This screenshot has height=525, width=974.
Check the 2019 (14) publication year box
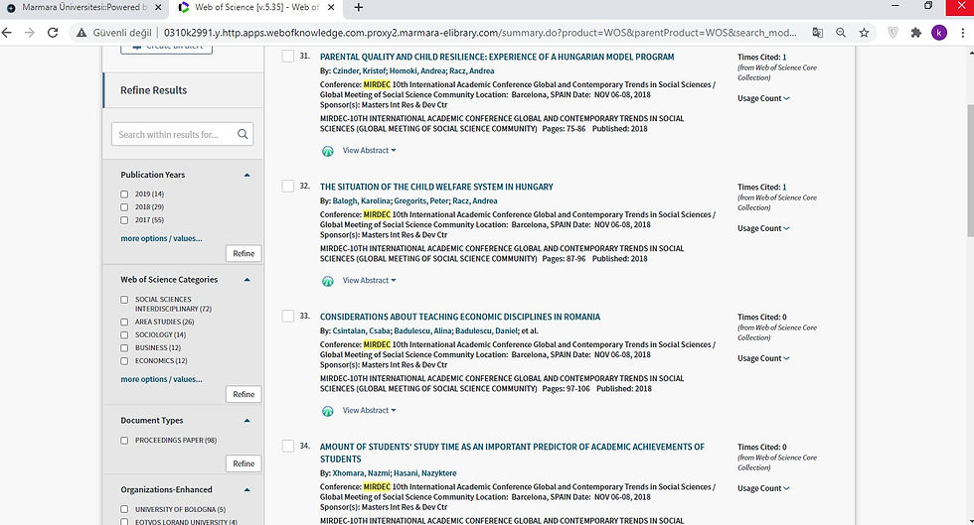[x=124, y=195]
